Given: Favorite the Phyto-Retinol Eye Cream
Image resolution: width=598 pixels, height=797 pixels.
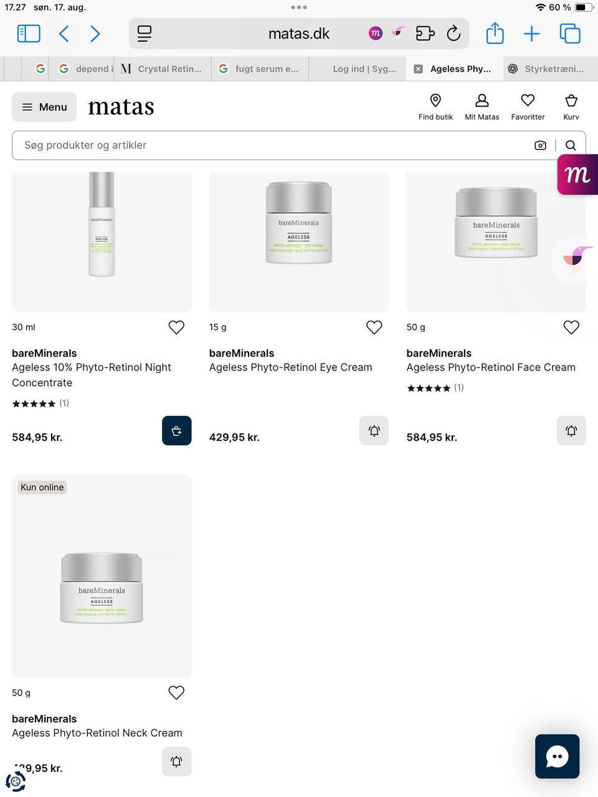Looking at the screenshot, I should click(x=374, y=328).
